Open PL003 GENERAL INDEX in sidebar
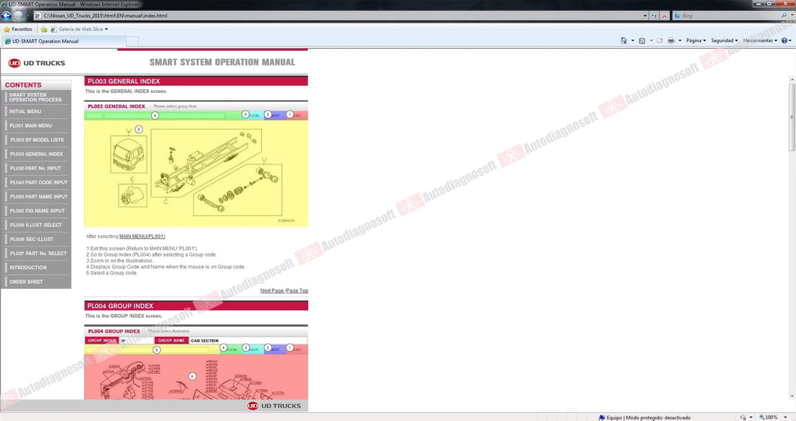The width and height of the screenshot is (796, 421). tap(36, 154)
